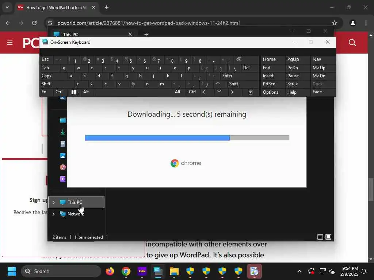
Task: Click the sync update tray icon
Action: [x=311, y=271]
